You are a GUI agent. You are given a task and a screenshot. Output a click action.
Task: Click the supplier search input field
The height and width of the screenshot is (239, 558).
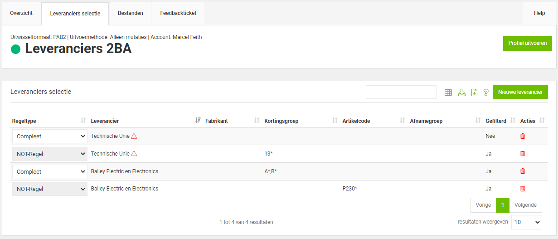[x=401, y=92]
